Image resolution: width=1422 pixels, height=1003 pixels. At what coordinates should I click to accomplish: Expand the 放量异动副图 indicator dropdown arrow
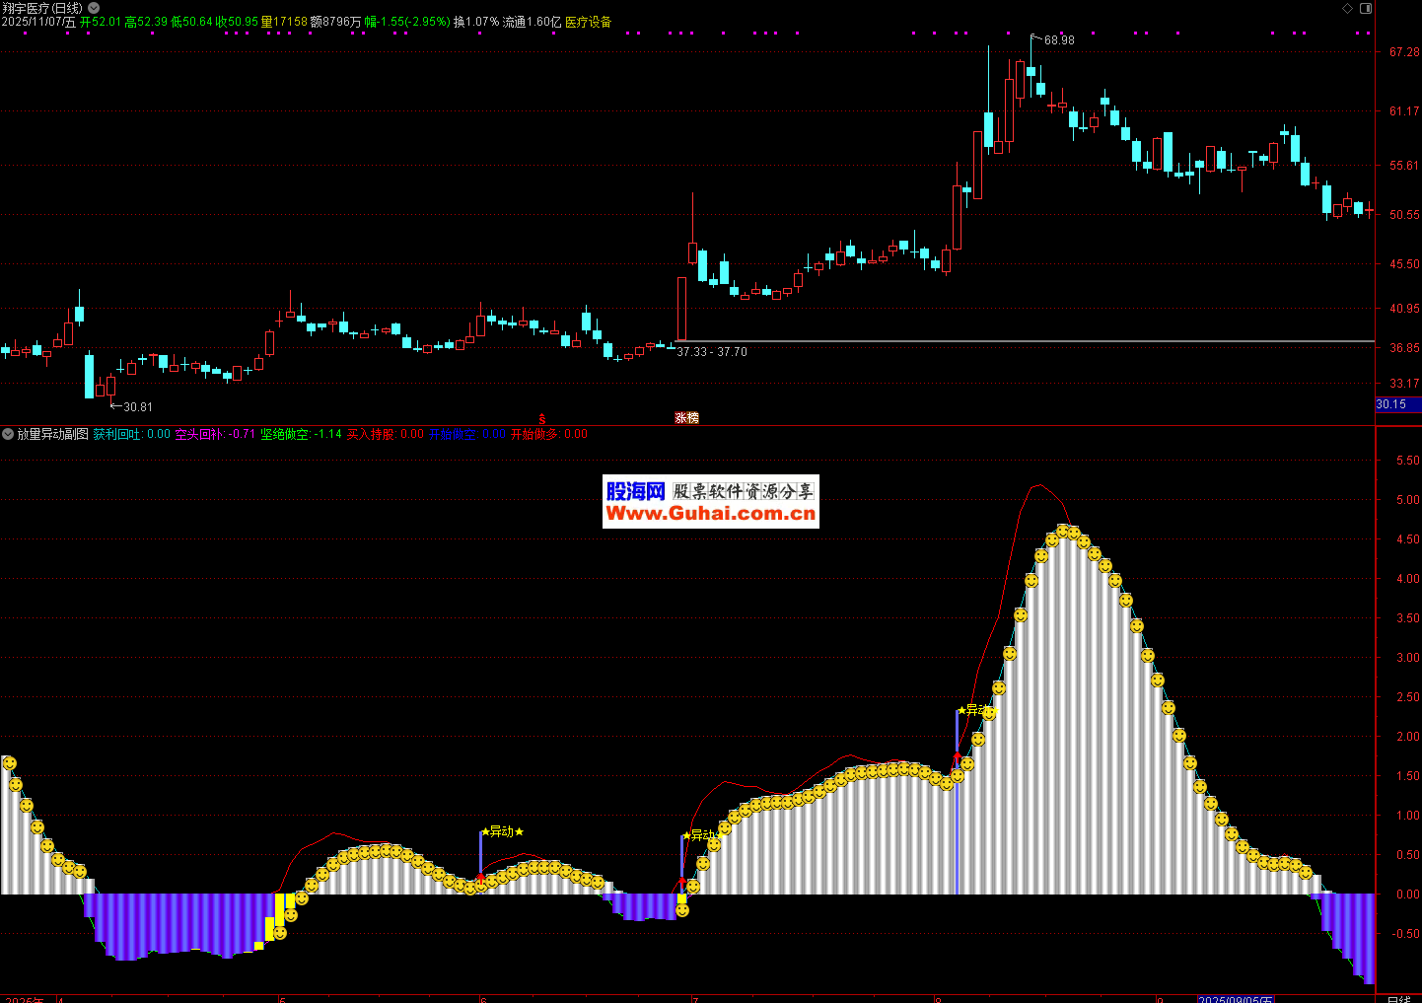pyautogui.click(x=8, y=434)
